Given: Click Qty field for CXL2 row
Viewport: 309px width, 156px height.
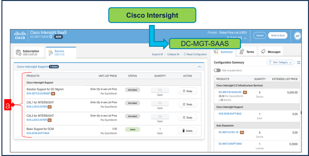Looking at the screenshot, I should point(160,116).
